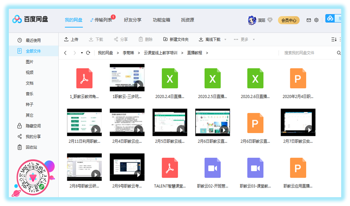Click the sort order icon
The width and height of the screenshot is (350, 206).
tap(334, 40)
